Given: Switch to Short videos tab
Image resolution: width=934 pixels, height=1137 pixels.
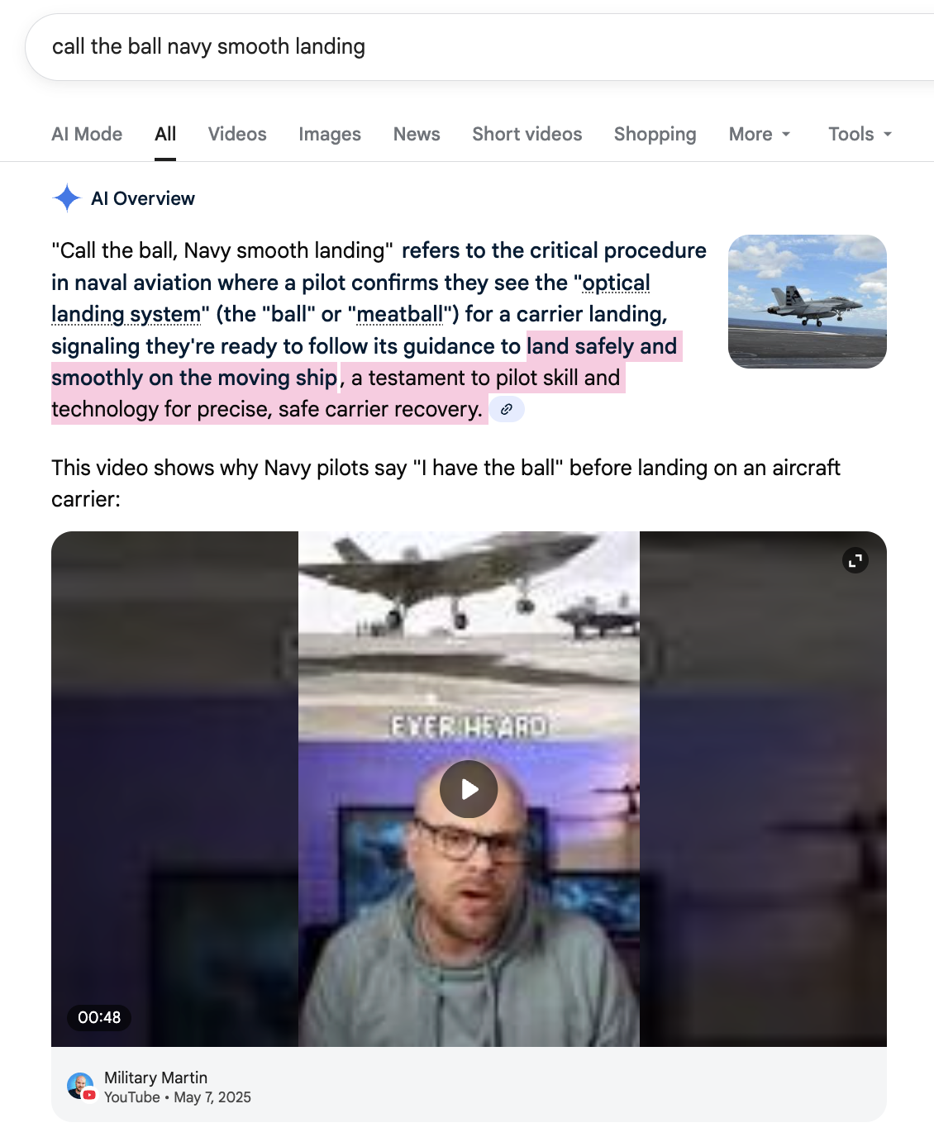Looking at the screenshot, I should click(x=527, y=134).
